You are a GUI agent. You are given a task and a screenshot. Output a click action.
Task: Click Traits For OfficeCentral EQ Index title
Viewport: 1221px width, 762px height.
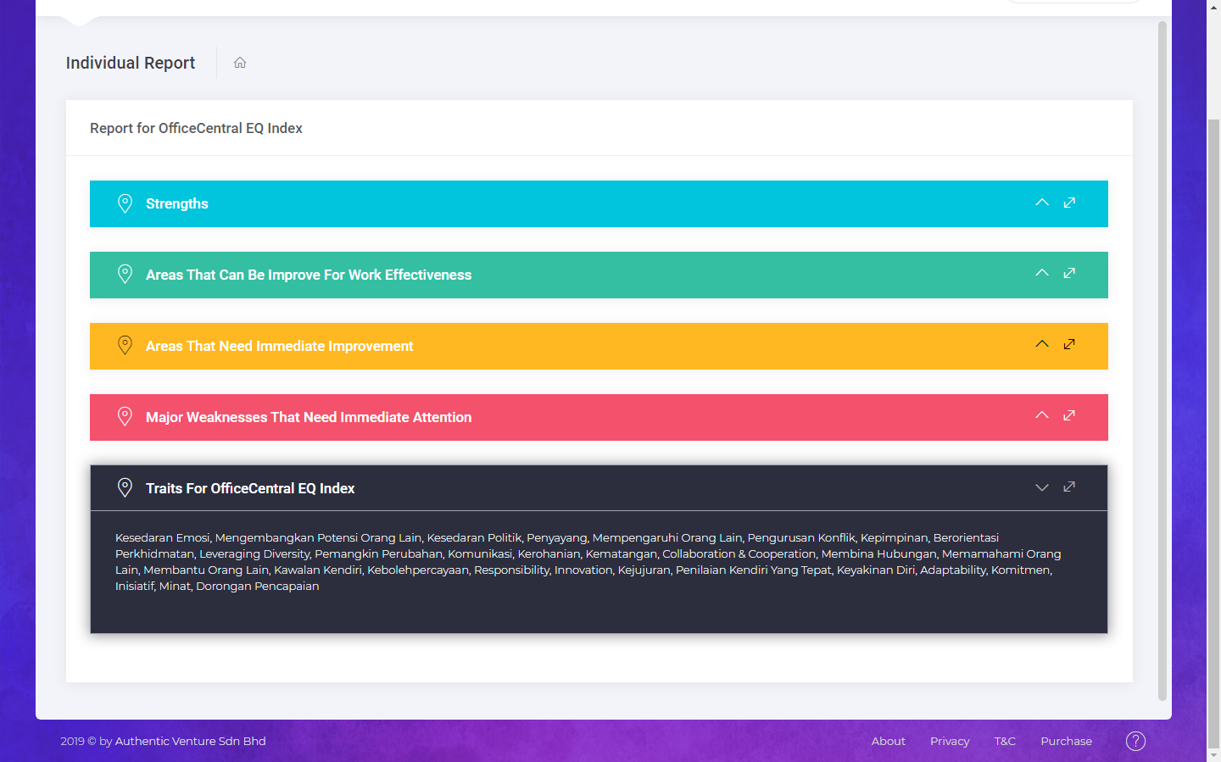pos(250,488)
